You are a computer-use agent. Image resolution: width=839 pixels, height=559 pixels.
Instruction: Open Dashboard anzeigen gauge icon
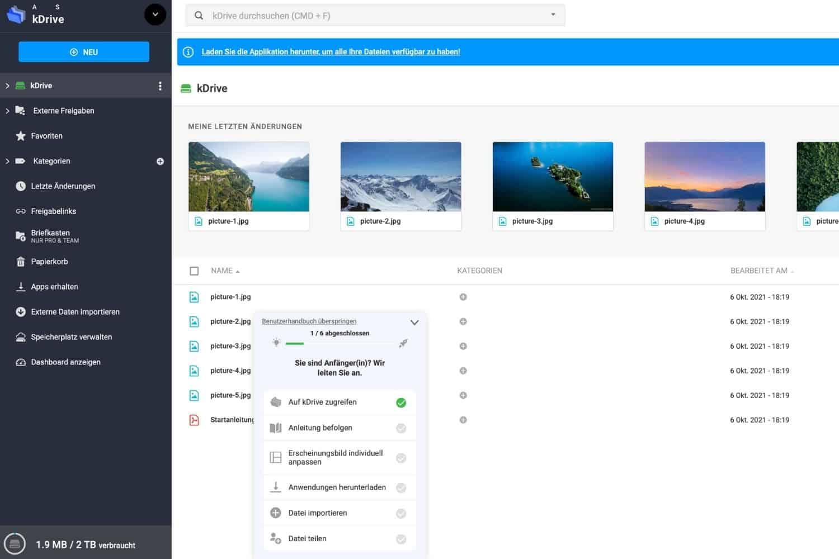click(x=21, y=362)
